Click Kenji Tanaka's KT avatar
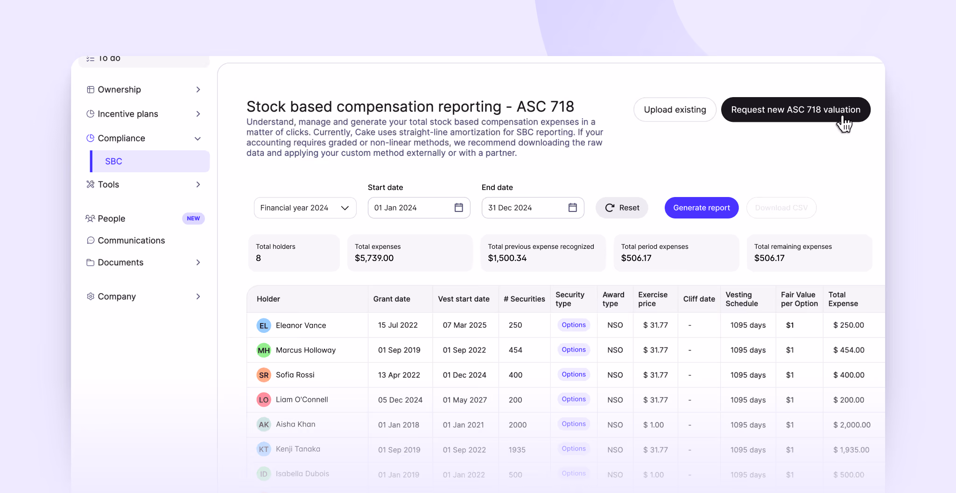Screen dimensions: 956x493 tap(264, 449)
